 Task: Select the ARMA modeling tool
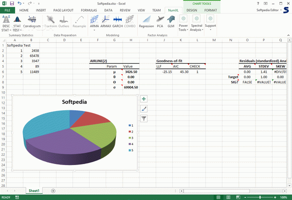94,21
